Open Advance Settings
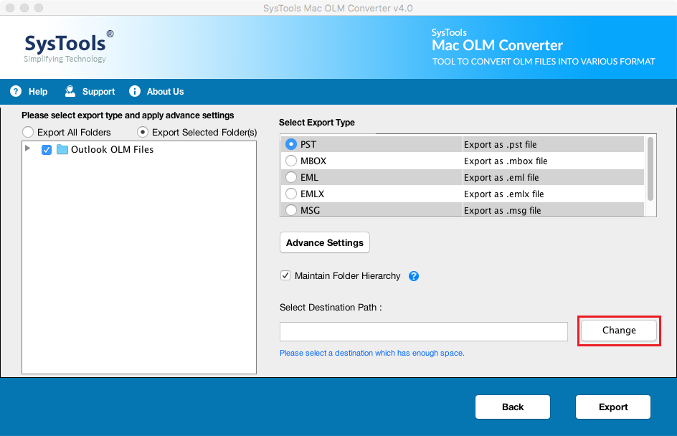 pyautogui.click(x=324, y=242)
